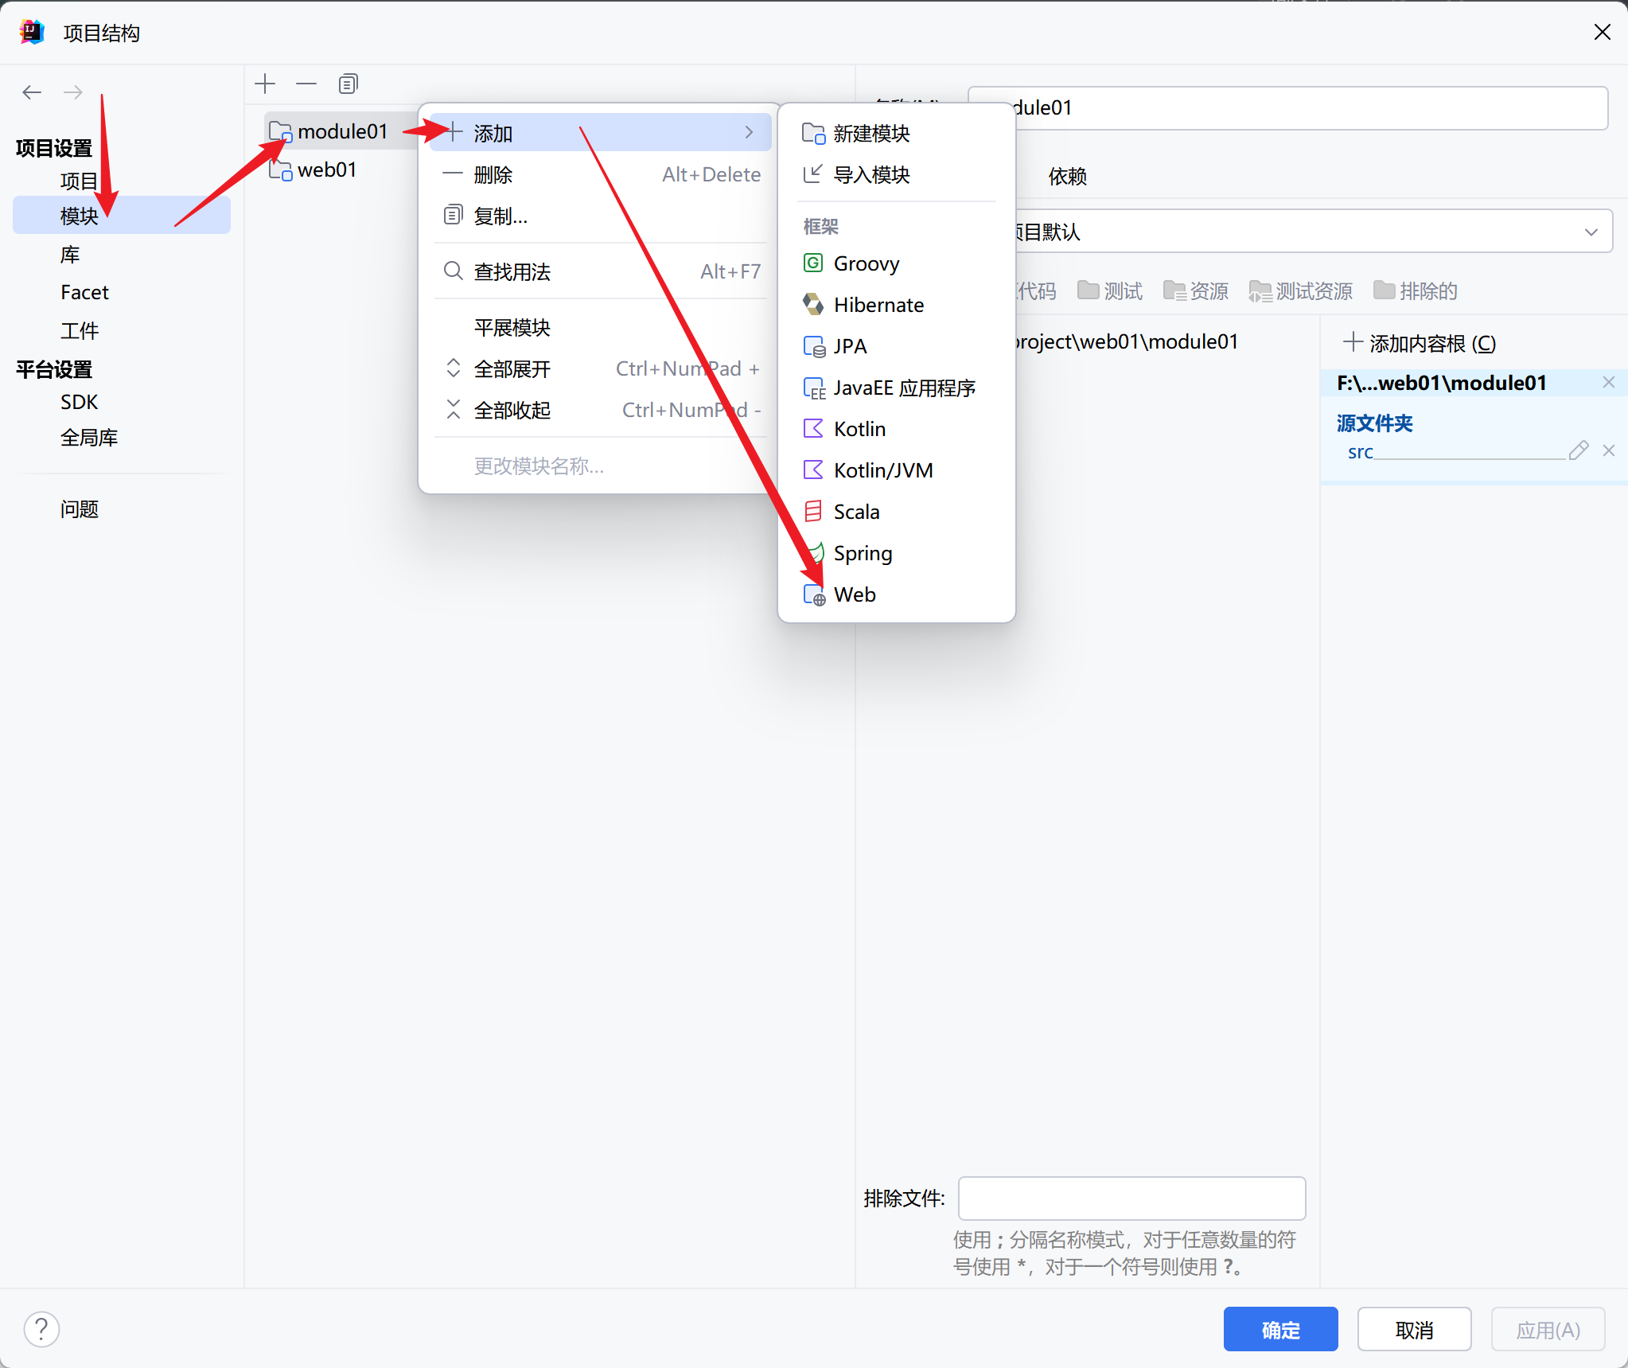
Task: Select Hibernate in the framework submenu
Action: (x=878, y=305)
